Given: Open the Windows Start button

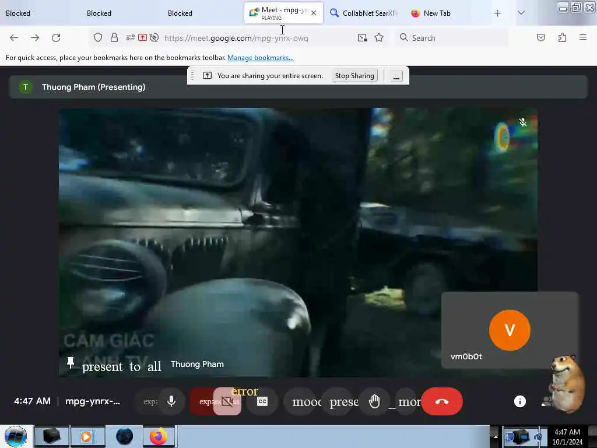Looking at the screenshot, I should pyautogui.click(x=16, y=436).
